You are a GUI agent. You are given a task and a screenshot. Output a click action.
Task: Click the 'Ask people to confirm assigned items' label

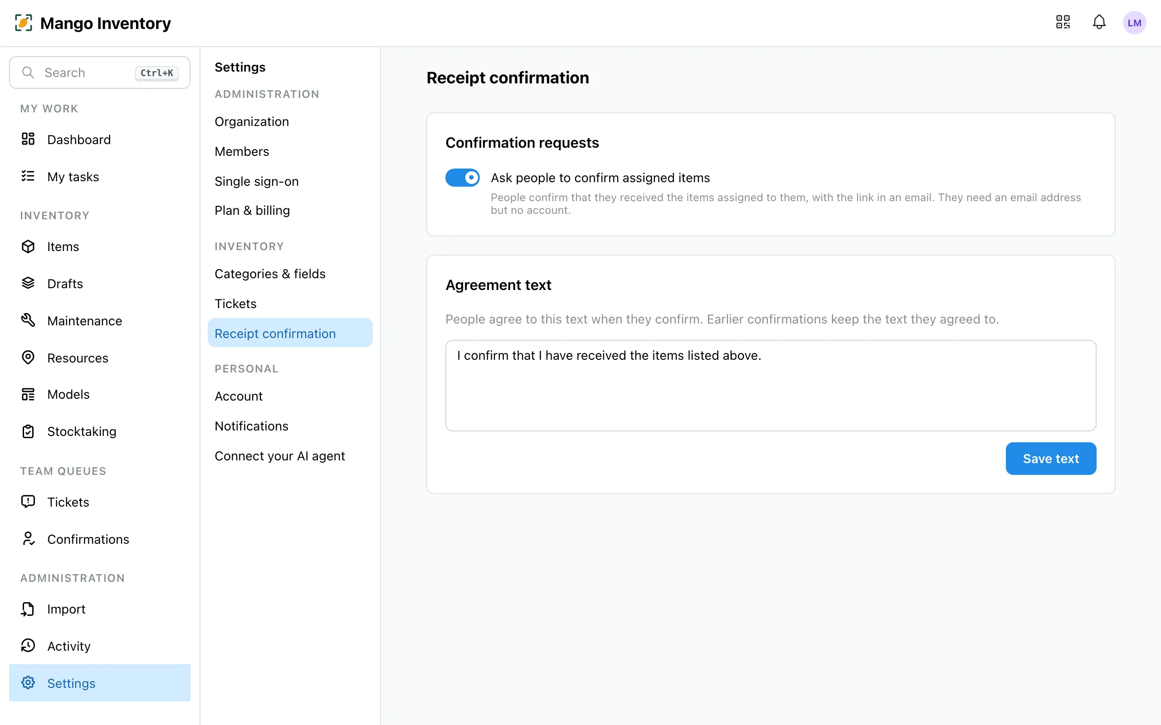(600, 178)
